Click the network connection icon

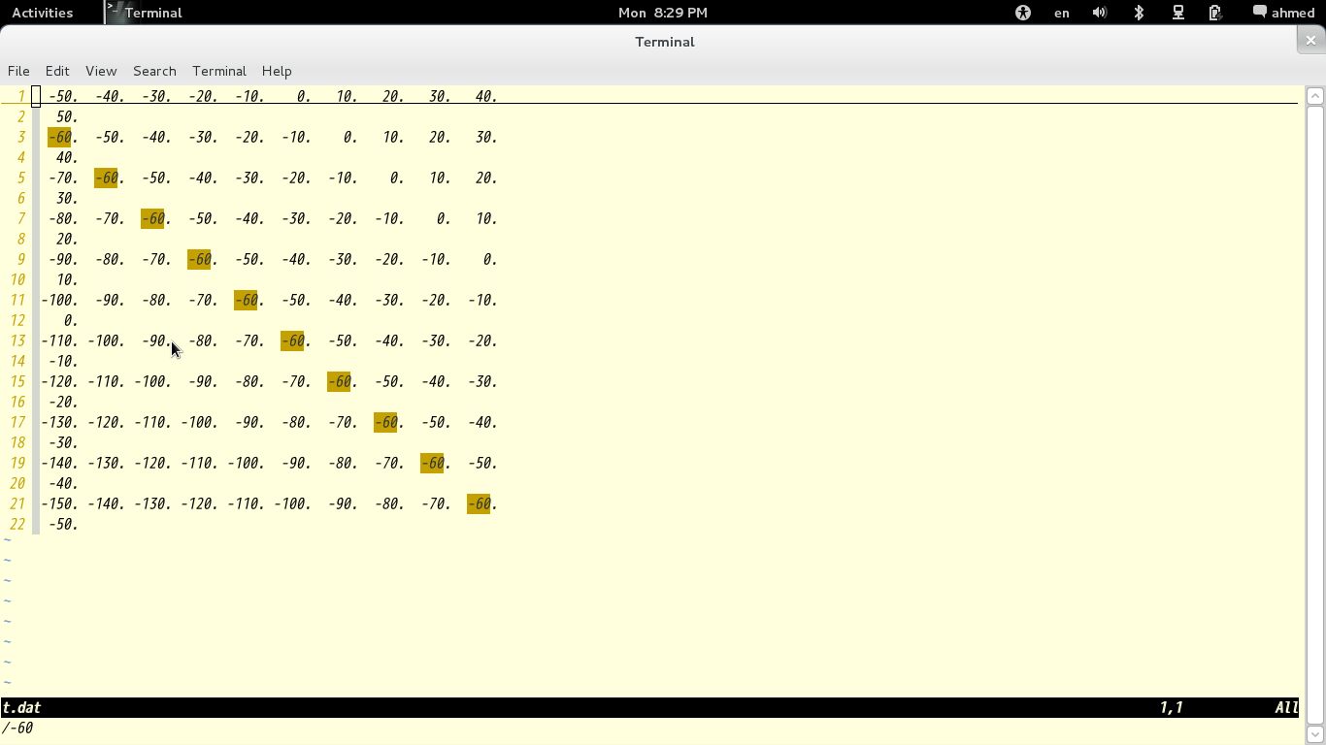coord(1178,13)
